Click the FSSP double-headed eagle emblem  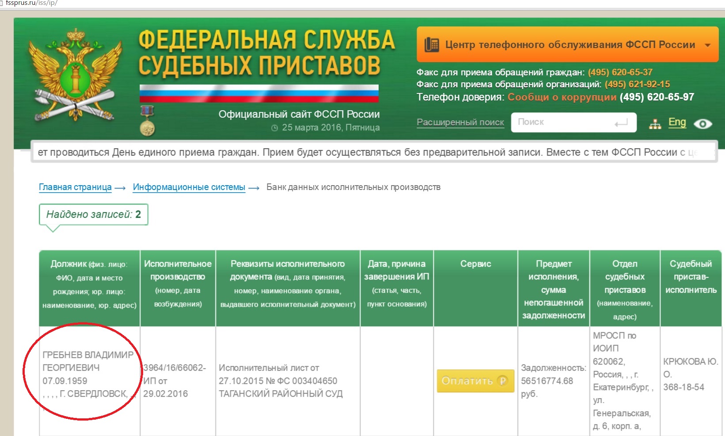(x=75, y=75)
